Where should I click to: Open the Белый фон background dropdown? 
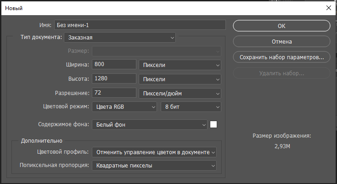(x=150, y=124)
